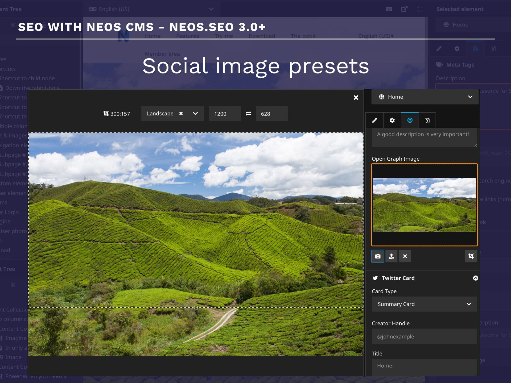Click the Member area link
Viewport: 511px width, 383px height.
click(162, 54)
